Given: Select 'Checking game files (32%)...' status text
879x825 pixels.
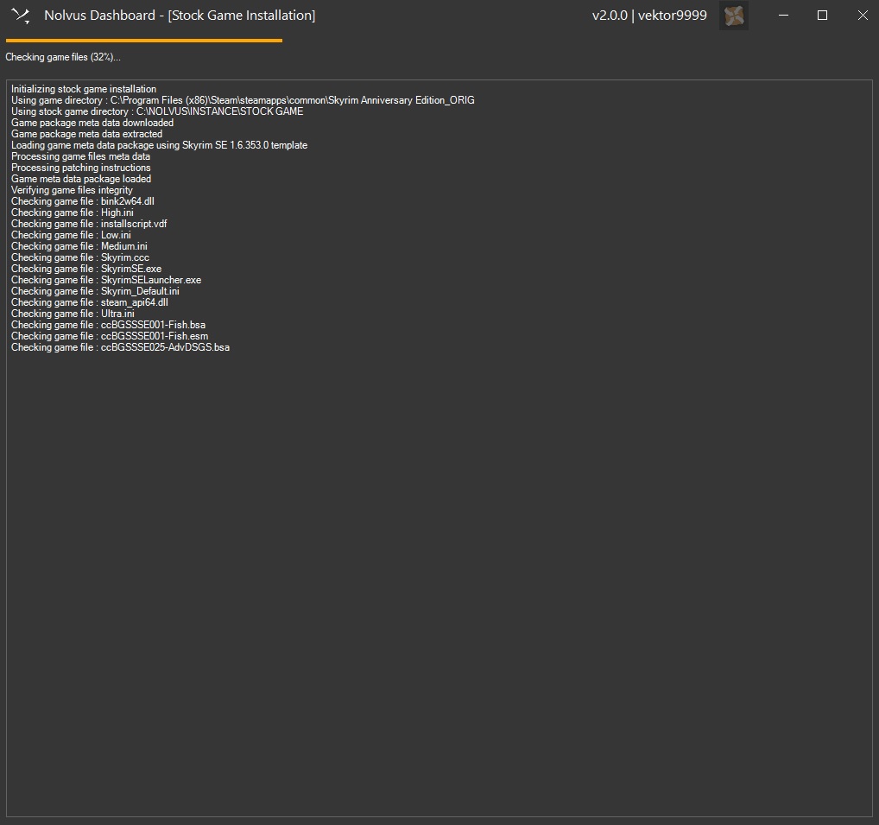Looking at the screenshot, I should [63, 57].
